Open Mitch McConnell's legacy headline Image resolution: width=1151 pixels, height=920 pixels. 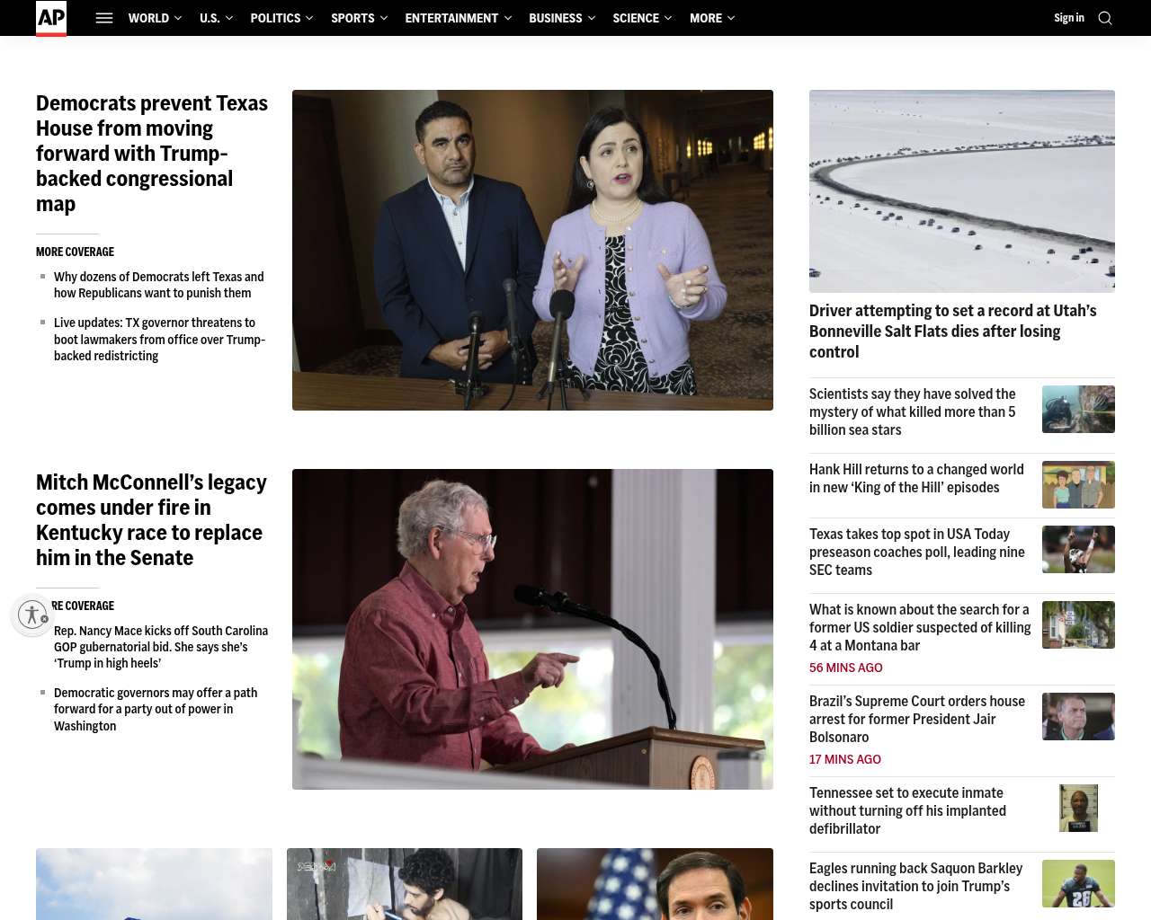pos(151,520)
